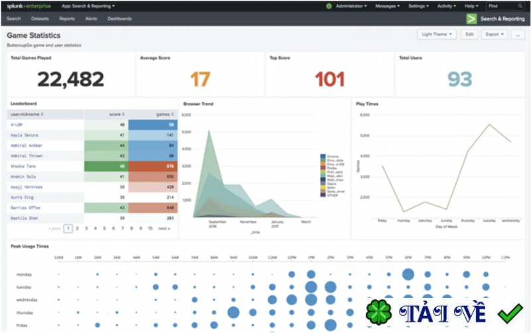Image resolution: width=531 pixels, height=333 pixels.
Task: Click the Edit button
Action: pos(469,34)
